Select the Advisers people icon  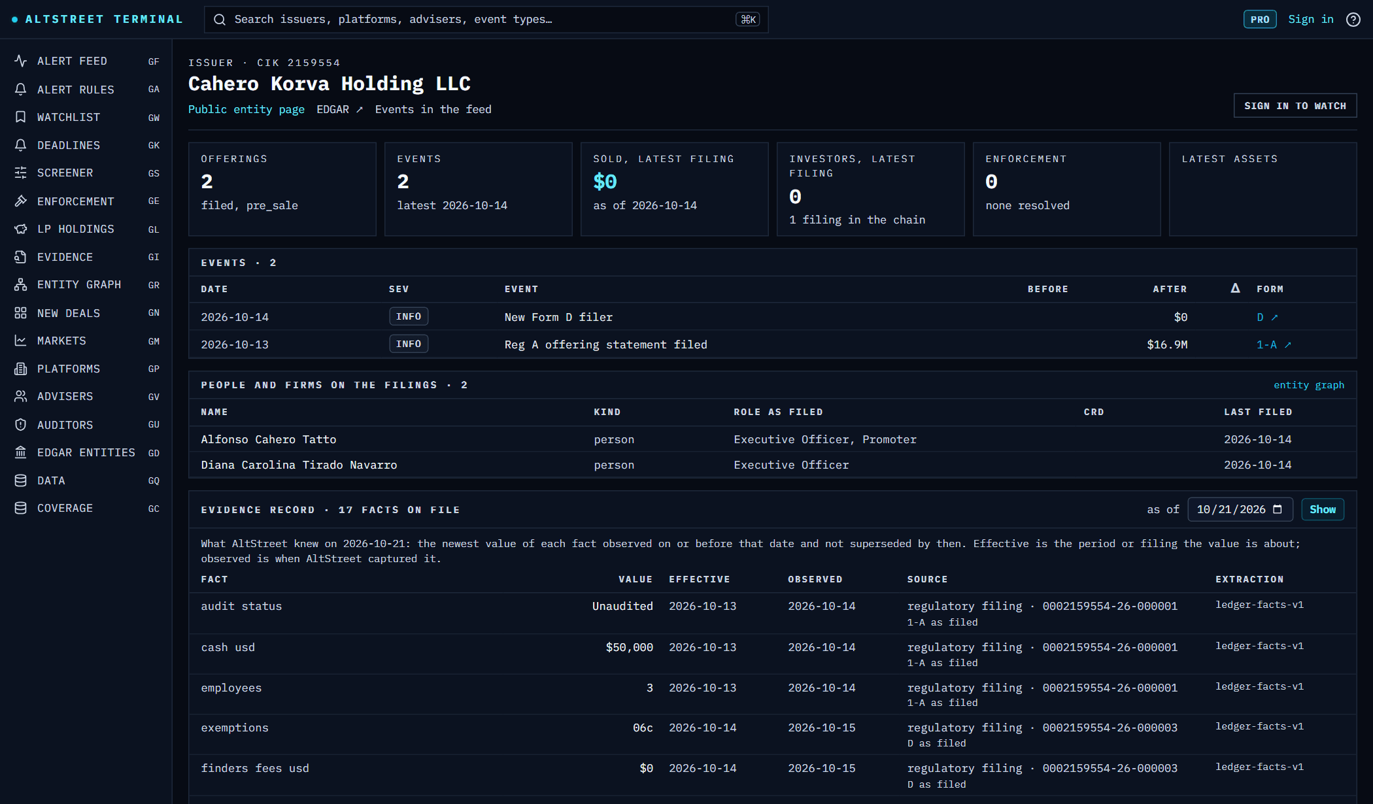click(x=21, y=396)
